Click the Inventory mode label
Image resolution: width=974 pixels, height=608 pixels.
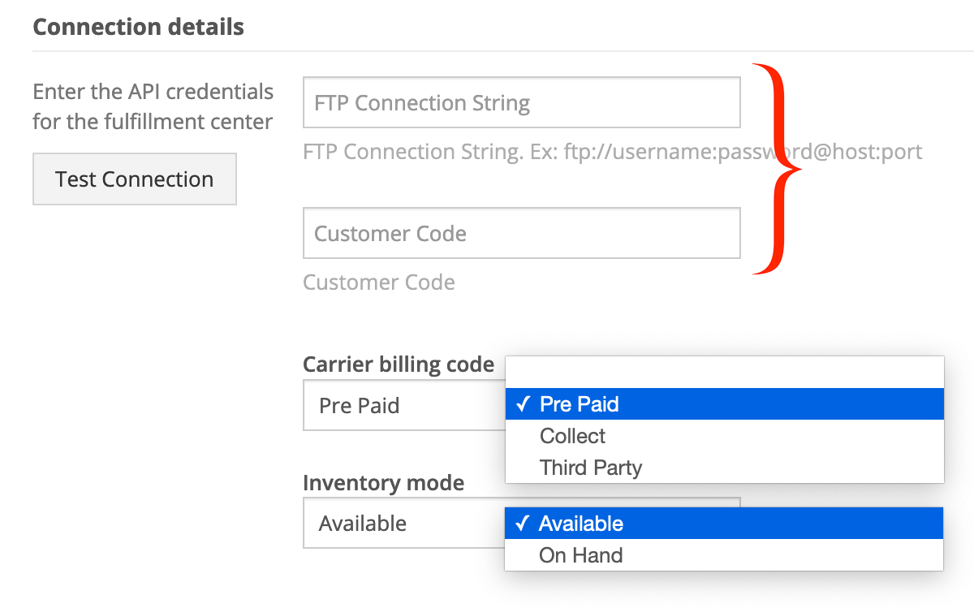(383, 483)
